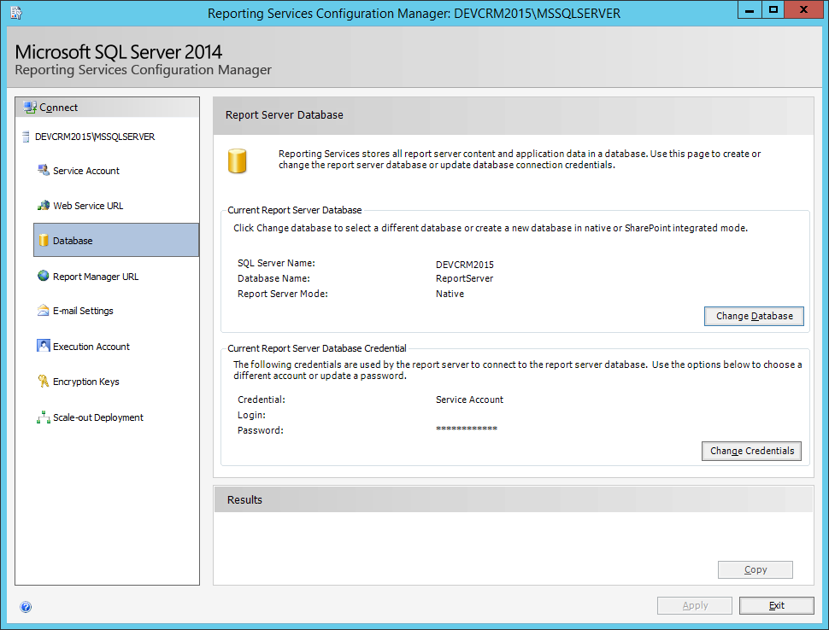Click the Database Name label
The height and width of the screenshot is (630, 829).
point(273,278)
